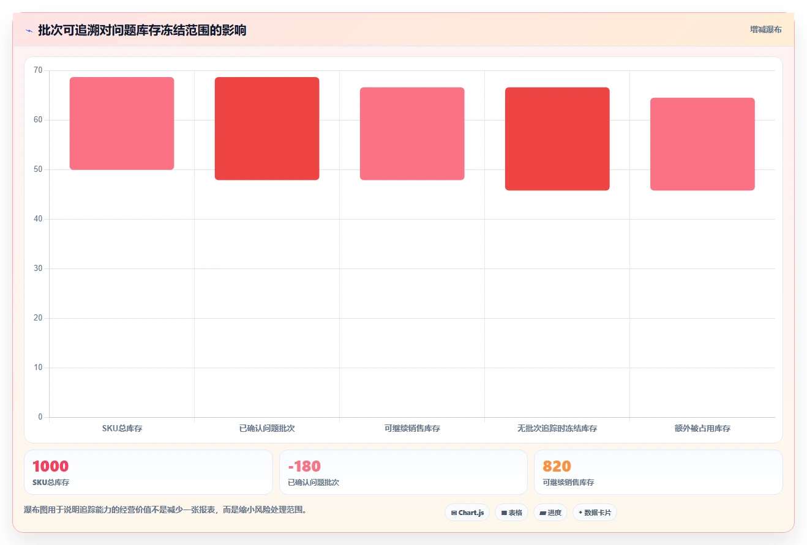Click the y-axis value 10
The image size is (807, 545).
coord(38,368)
